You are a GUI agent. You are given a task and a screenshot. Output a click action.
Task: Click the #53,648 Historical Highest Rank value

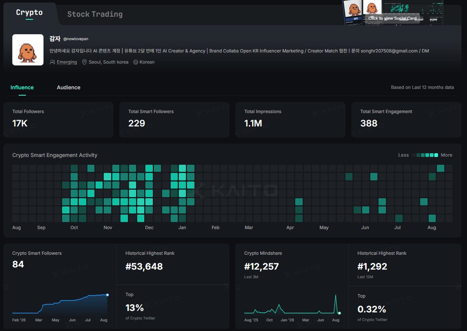click(144, 266)
